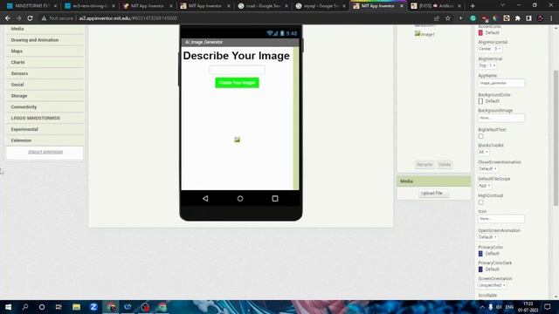Reload the page with the refresh icon

[x=30, y=18]
